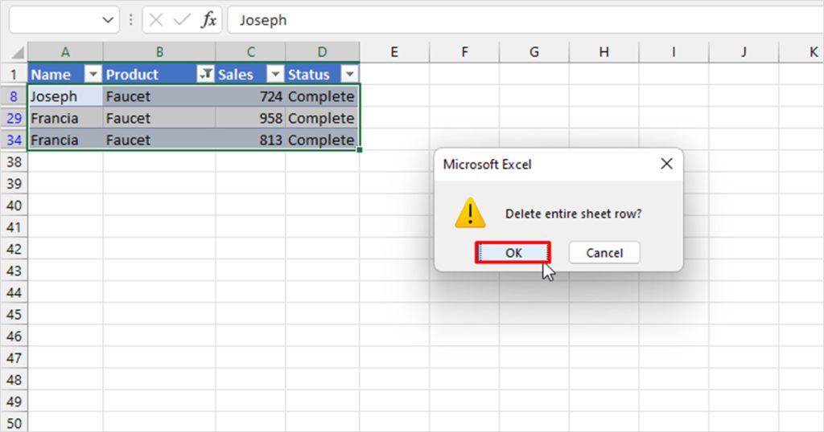This screenshot has width=824, height=432.
Task: Click the warning triangle icon in dialog
Action: 470,213
